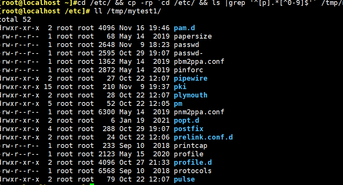Click the postfix directory name
343x185 pixels.
pos(189,129)
